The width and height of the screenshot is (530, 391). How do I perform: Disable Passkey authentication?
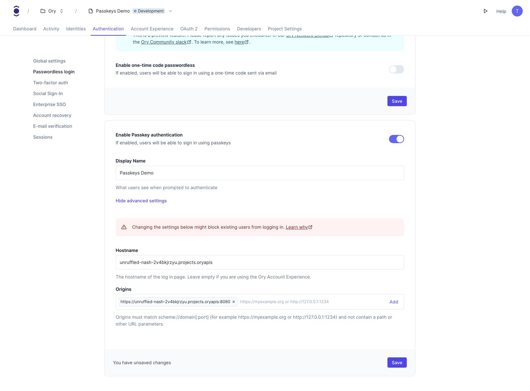396,139
